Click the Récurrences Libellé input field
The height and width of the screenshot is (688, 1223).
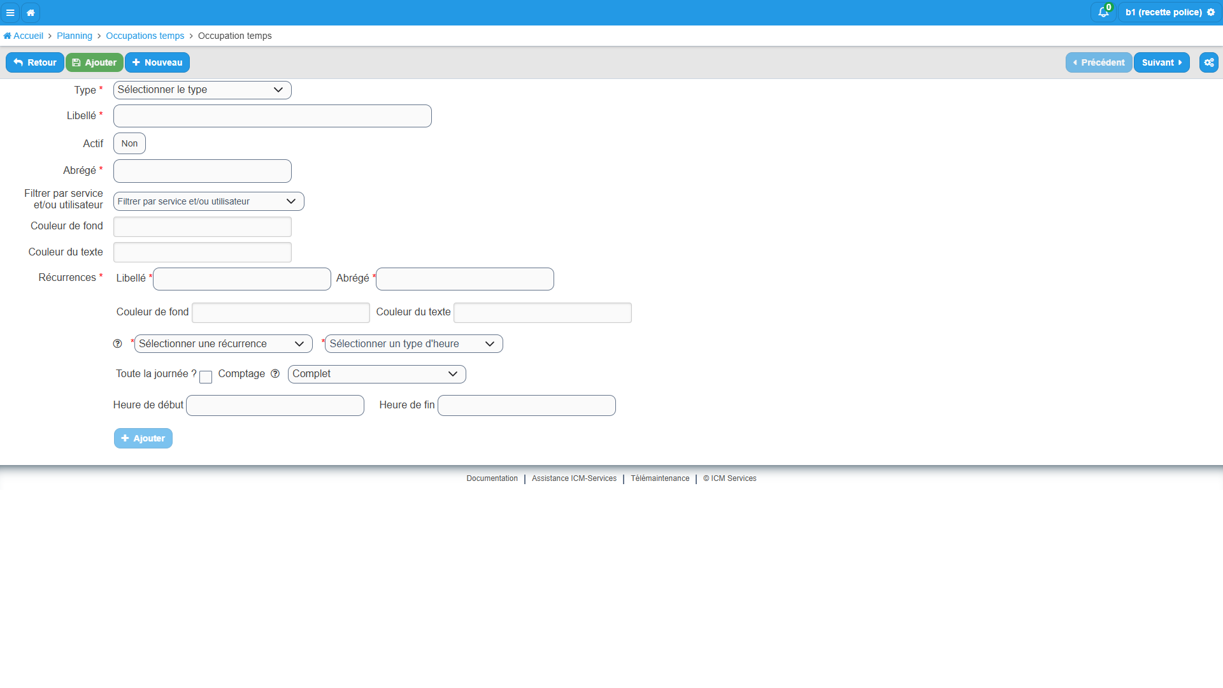pyautogui.click(x=242, y=279)
